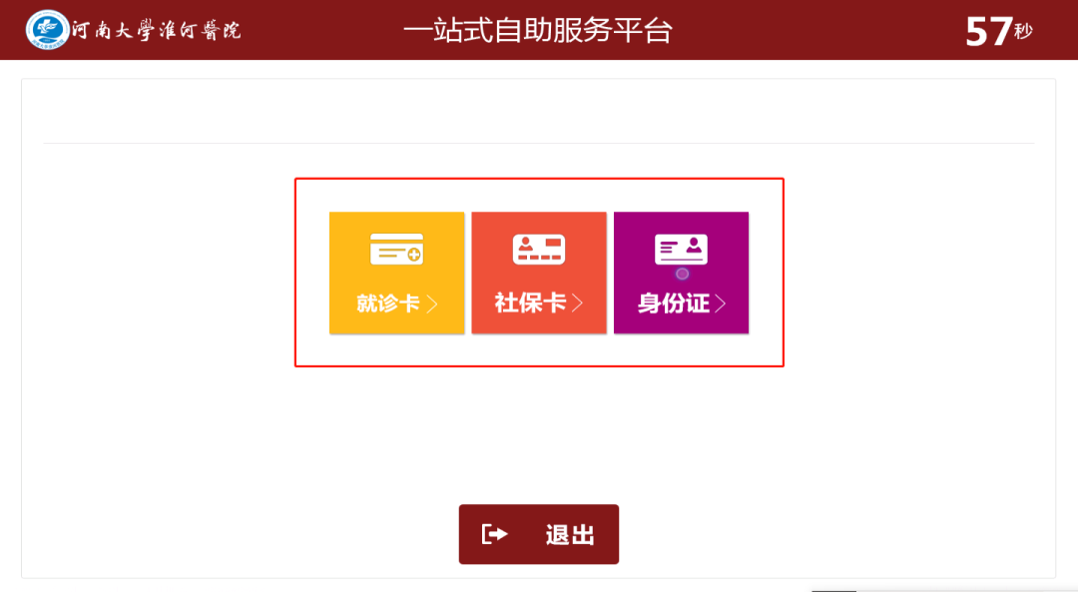Click the exit arrow icon
The height and width of the screenshot is (592, 1078).
coord(495,534)
